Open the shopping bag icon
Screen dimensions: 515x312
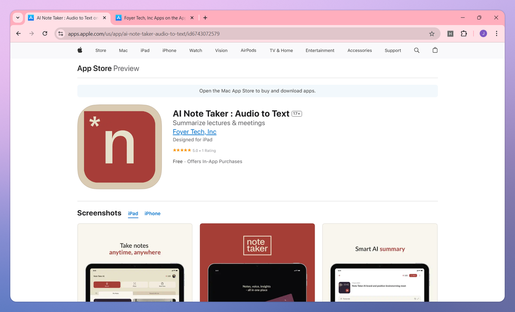(x=435, y=50)
